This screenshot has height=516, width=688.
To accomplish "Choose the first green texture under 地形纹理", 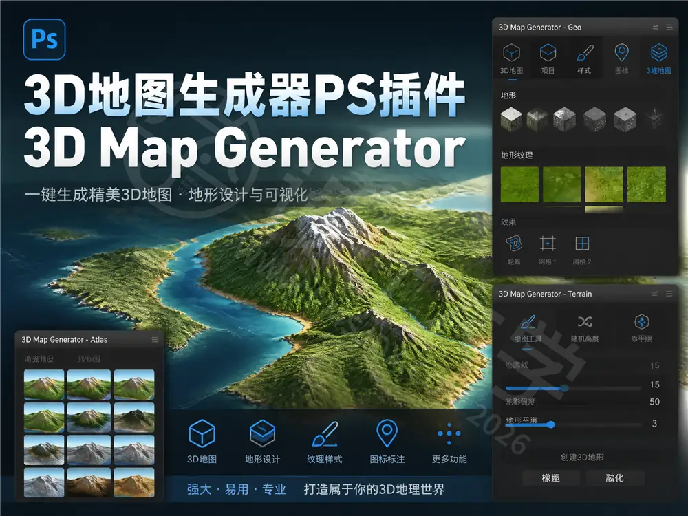I will [x=519, y=184].
